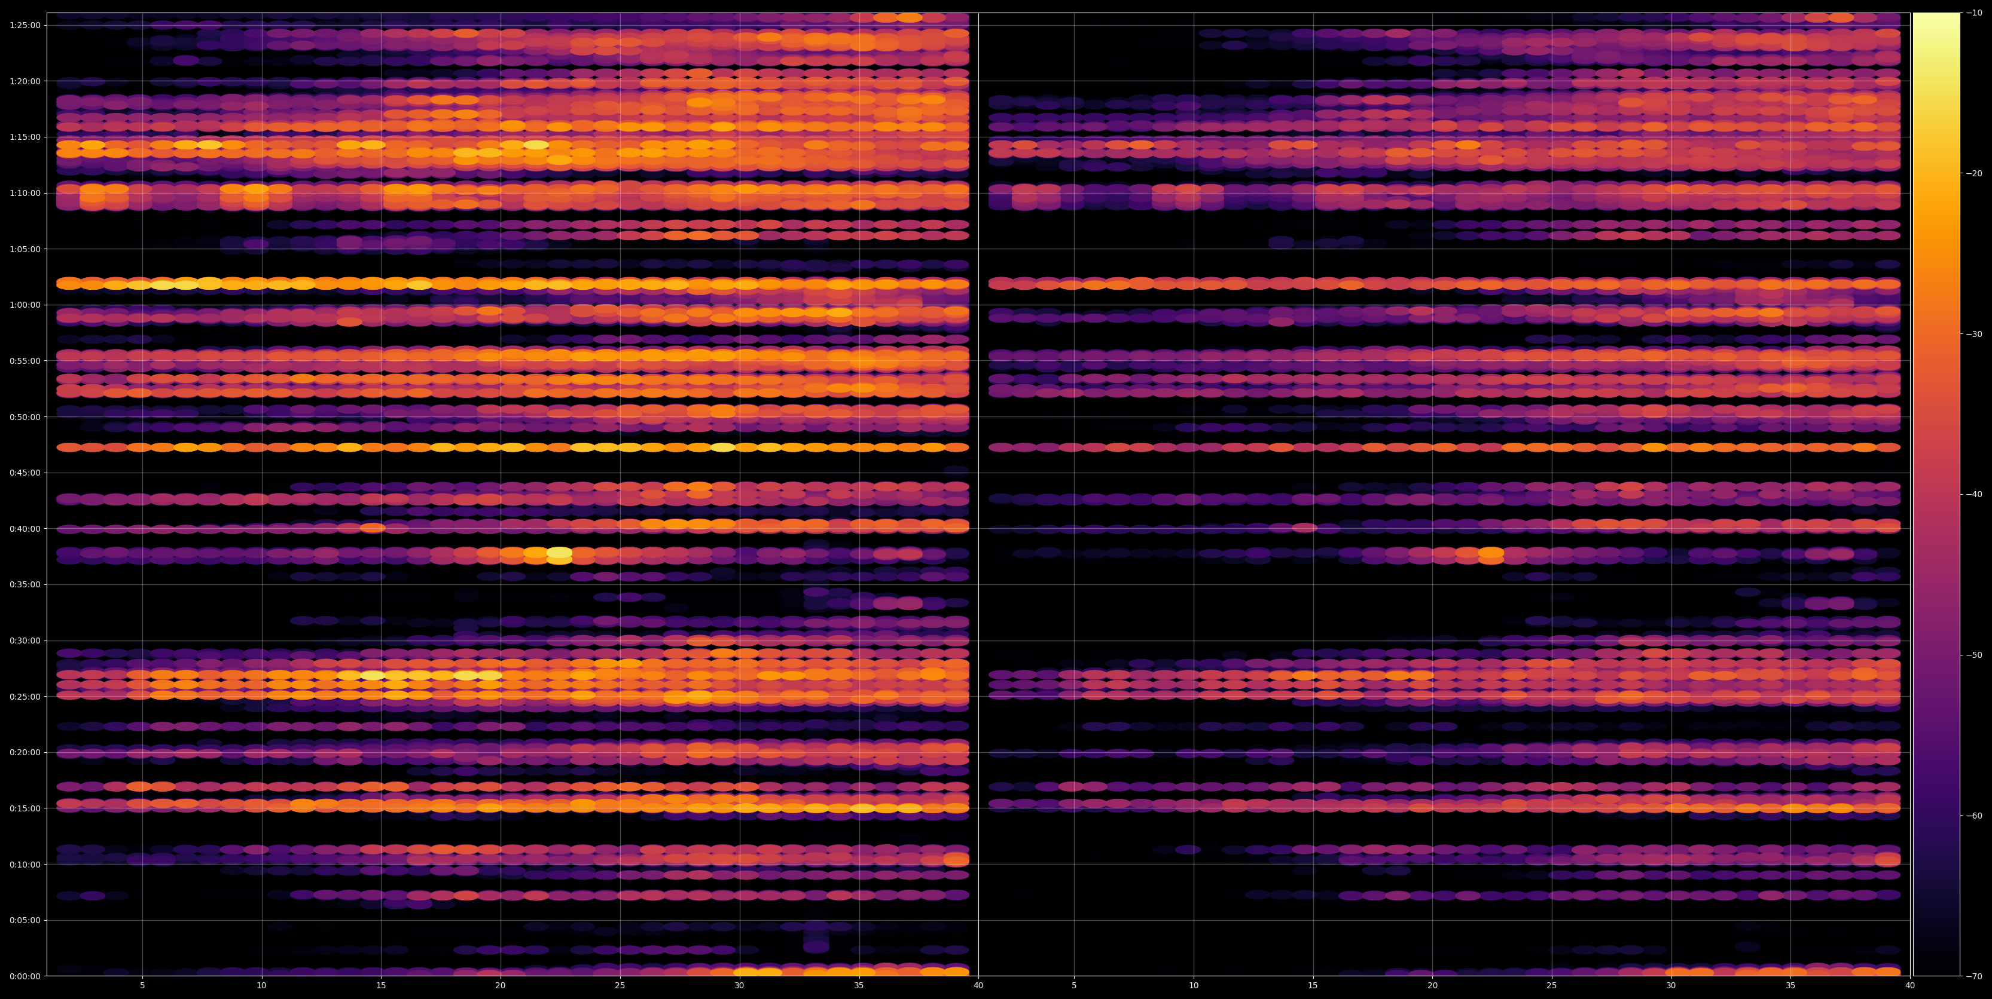Select the −50 colorbar value
Screen dimensions: 1992x999
(1974, 654)
